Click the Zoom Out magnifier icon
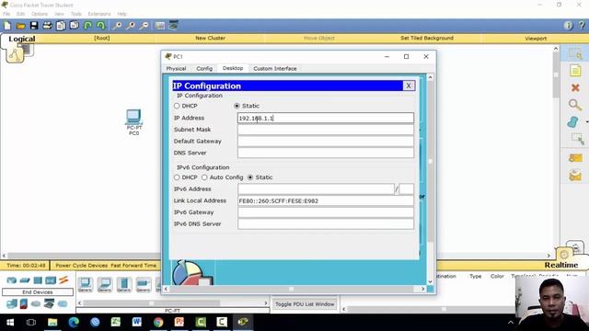The width and height of the screenshot is (589, 331). (144, 26)
